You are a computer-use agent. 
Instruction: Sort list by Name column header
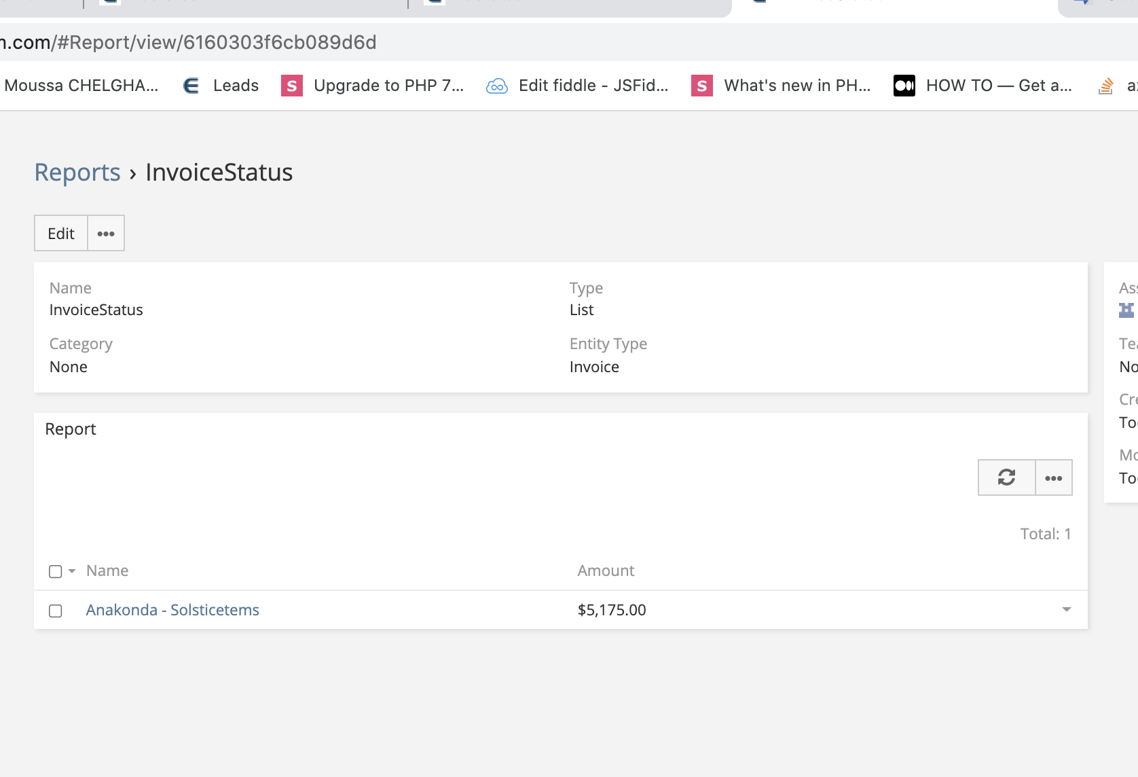tap(107, 571)
